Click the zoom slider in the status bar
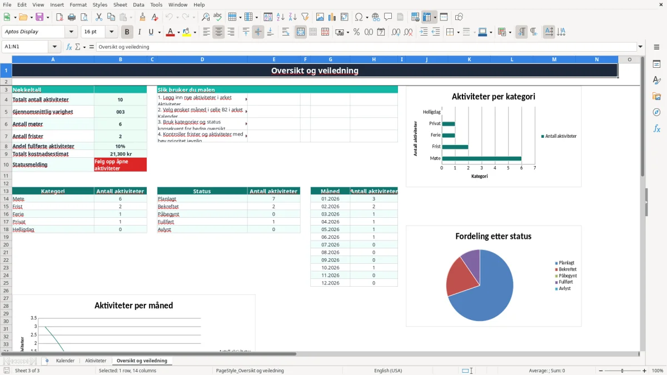Image resolution: width=667 pixels, height=375 pixels. (622, 371)
